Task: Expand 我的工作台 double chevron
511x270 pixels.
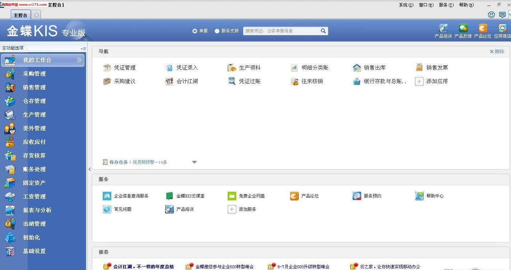Action: click(79, 60)
